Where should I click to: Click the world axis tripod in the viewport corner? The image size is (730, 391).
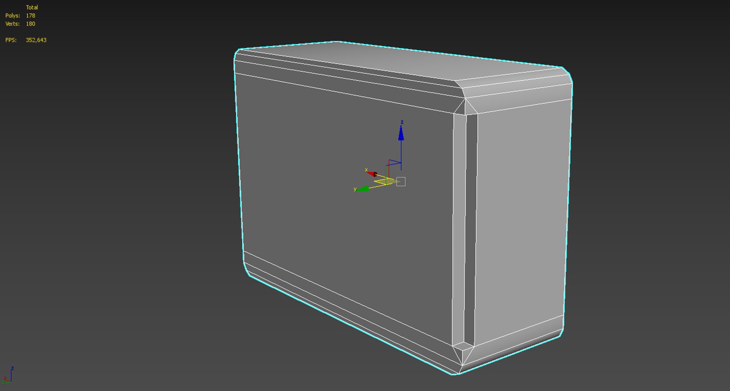click(x=8, y=376)
